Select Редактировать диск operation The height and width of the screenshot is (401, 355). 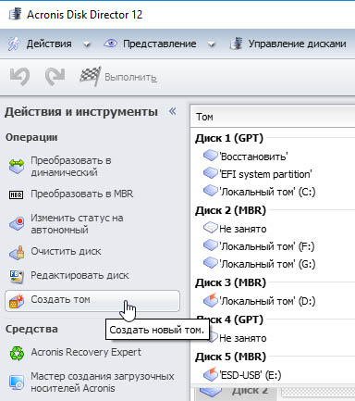click(80, 276)
